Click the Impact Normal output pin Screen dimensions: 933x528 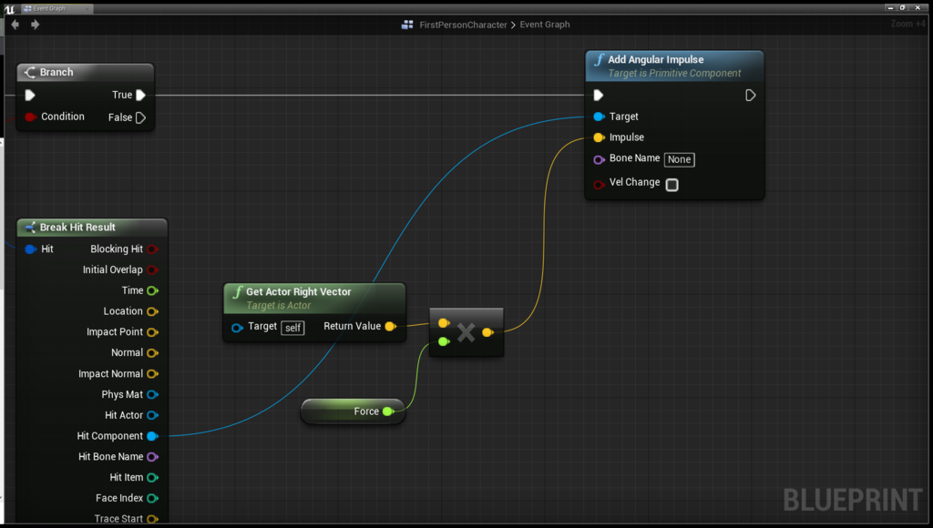coord(152,374)
